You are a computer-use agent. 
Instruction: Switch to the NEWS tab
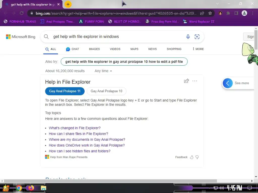tap(152, 49)
